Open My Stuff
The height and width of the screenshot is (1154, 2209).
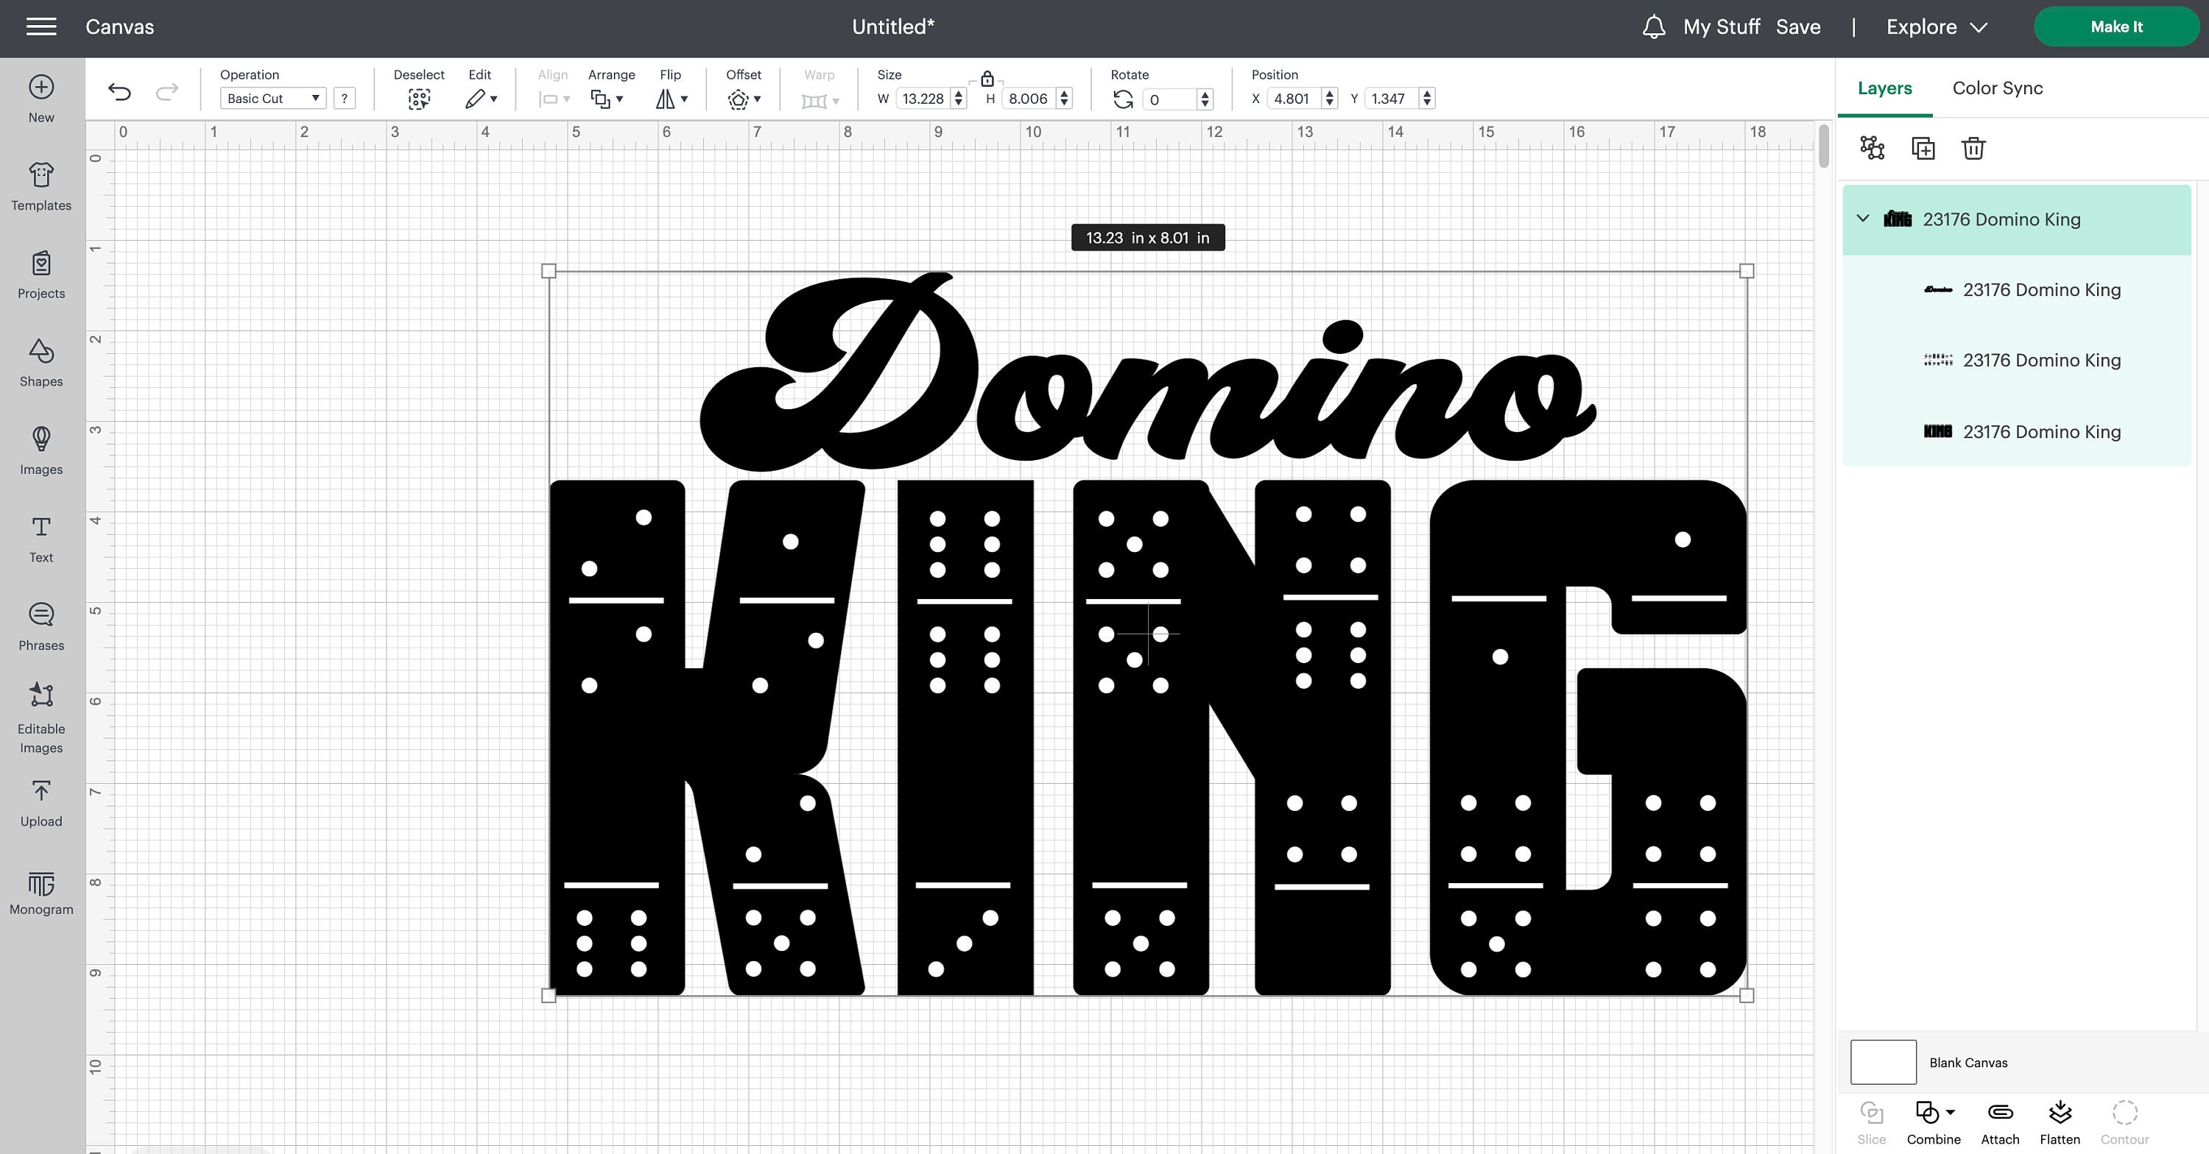(x=1721, y=26)
